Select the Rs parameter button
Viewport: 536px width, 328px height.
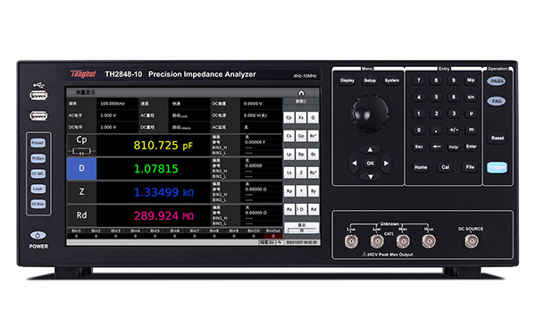point(289,209)
